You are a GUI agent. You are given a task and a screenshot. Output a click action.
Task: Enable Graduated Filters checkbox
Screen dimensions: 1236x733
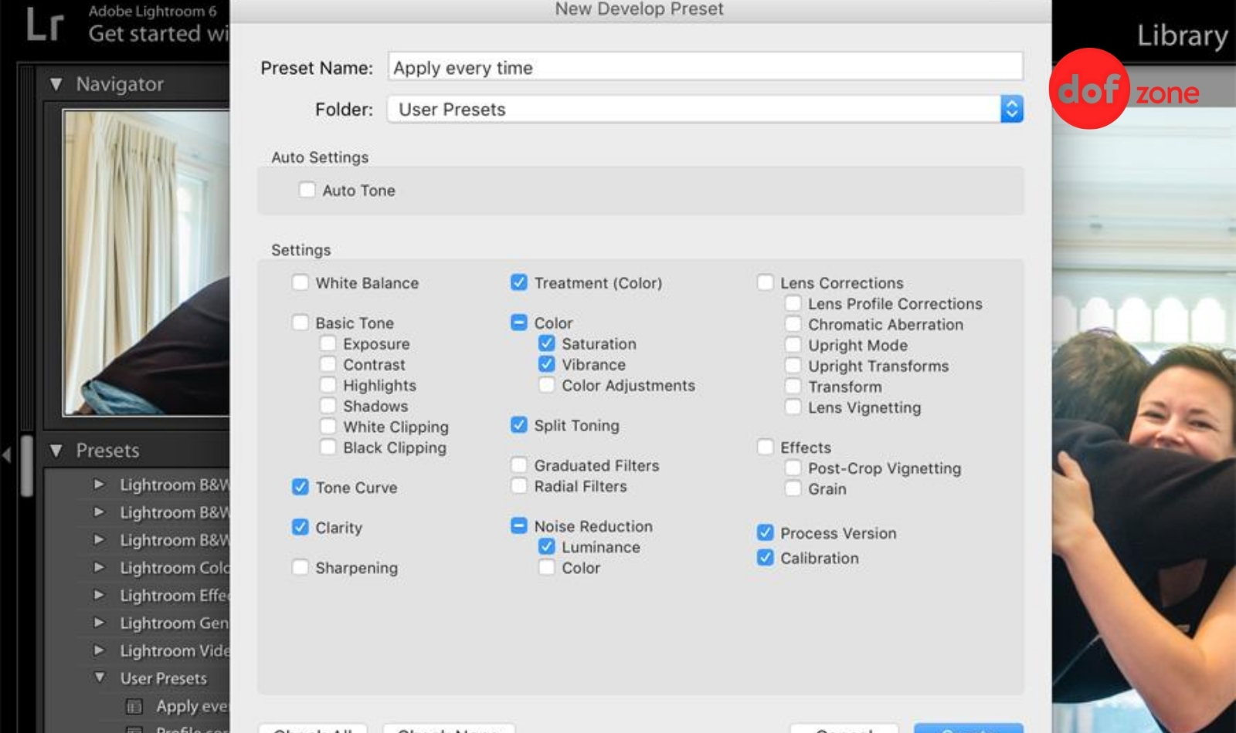pos(519,465)
